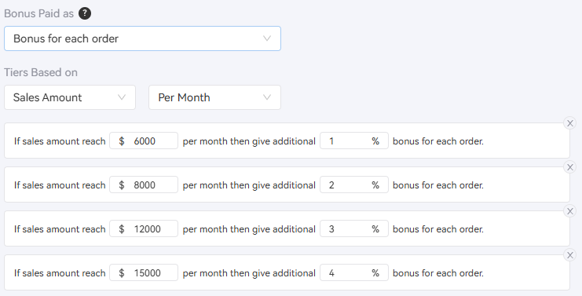Delete the $12000 tier with X icon
The width and height of the screenshot is (582, 296).
pyautogui.click(x=570, y=211)
